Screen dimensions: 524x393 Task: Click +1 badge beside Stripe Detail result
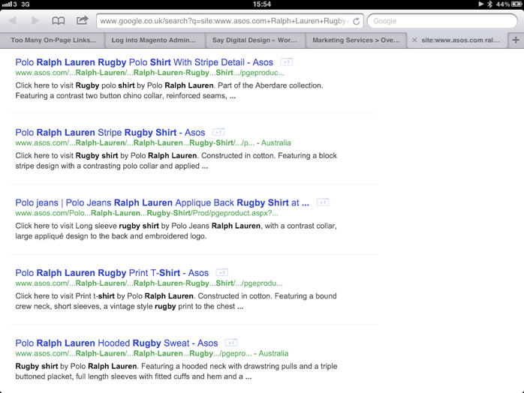coord(287,62)
